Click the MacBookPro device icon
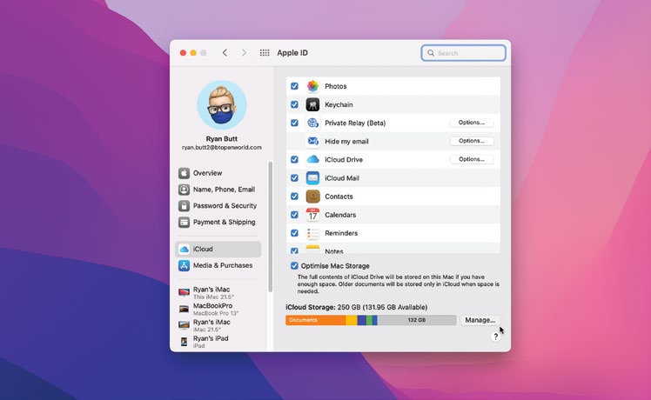 click(184, 309)
